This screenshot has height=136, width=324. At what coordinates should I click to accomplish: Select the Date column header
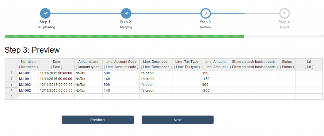[x=56, y=64]
